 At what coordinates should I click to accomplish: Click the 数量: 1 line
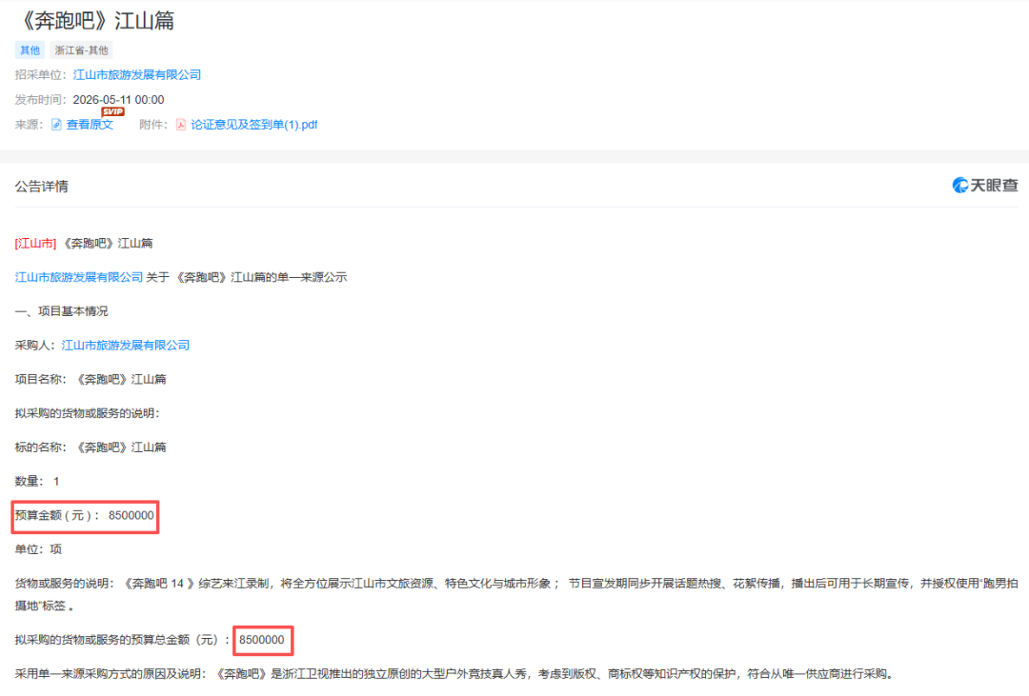[37, 482]
